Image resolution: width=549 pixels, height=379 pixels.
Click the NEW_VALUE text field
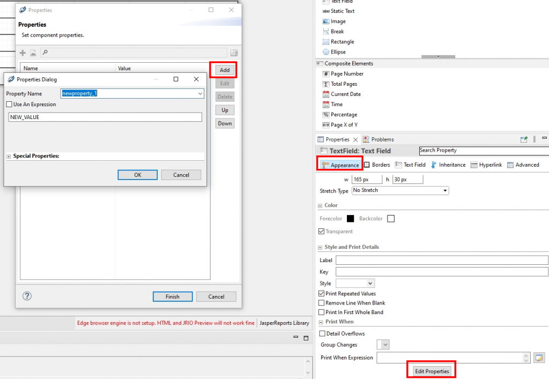pyautogui.click(x=105, y=117)
